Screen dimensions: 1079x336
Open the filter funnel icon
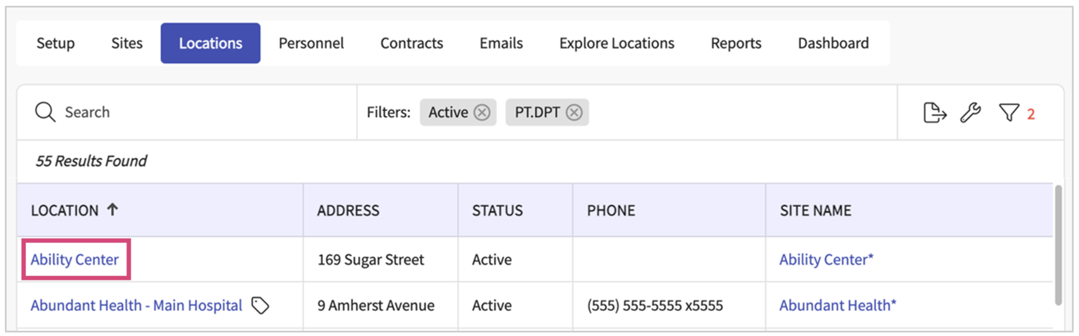pos(1009,113)
